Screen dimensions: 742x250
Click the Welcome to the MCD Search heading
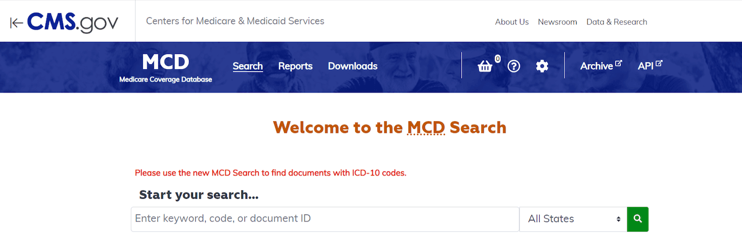[390, 127]
